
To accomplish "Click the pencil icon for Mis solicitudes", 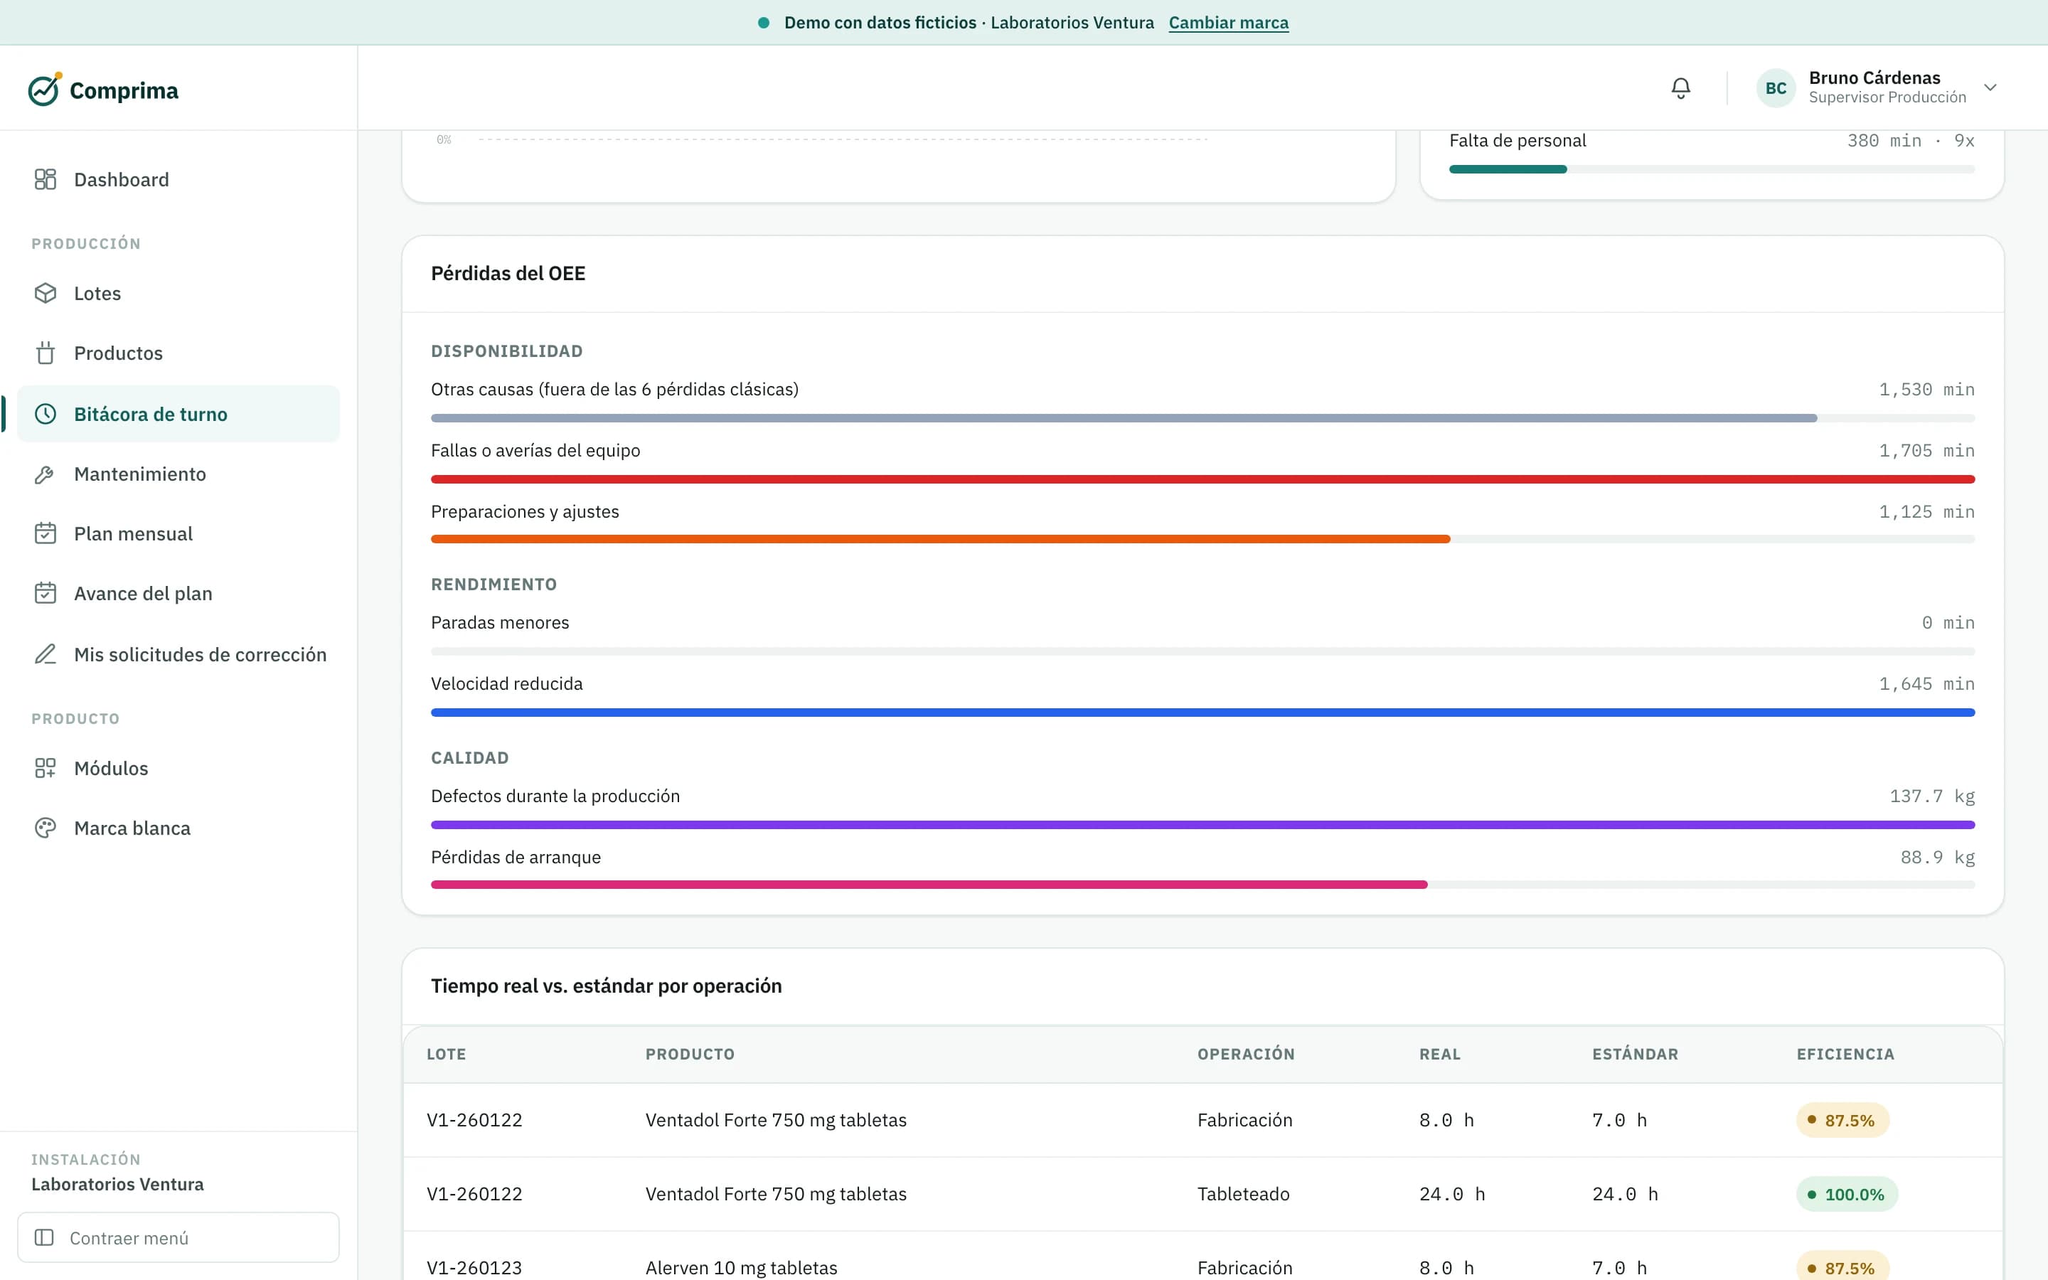I will pos(46,654).
